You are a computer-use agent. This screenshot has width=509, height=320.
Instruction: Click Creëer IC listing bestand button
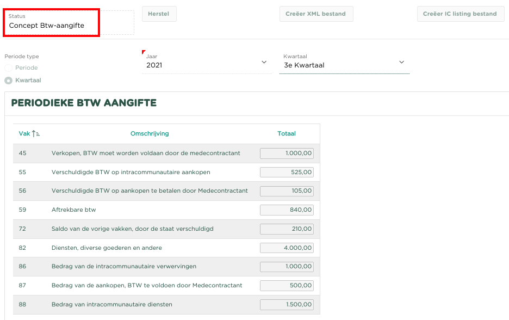pyautogui.click(x=460, y=14)
